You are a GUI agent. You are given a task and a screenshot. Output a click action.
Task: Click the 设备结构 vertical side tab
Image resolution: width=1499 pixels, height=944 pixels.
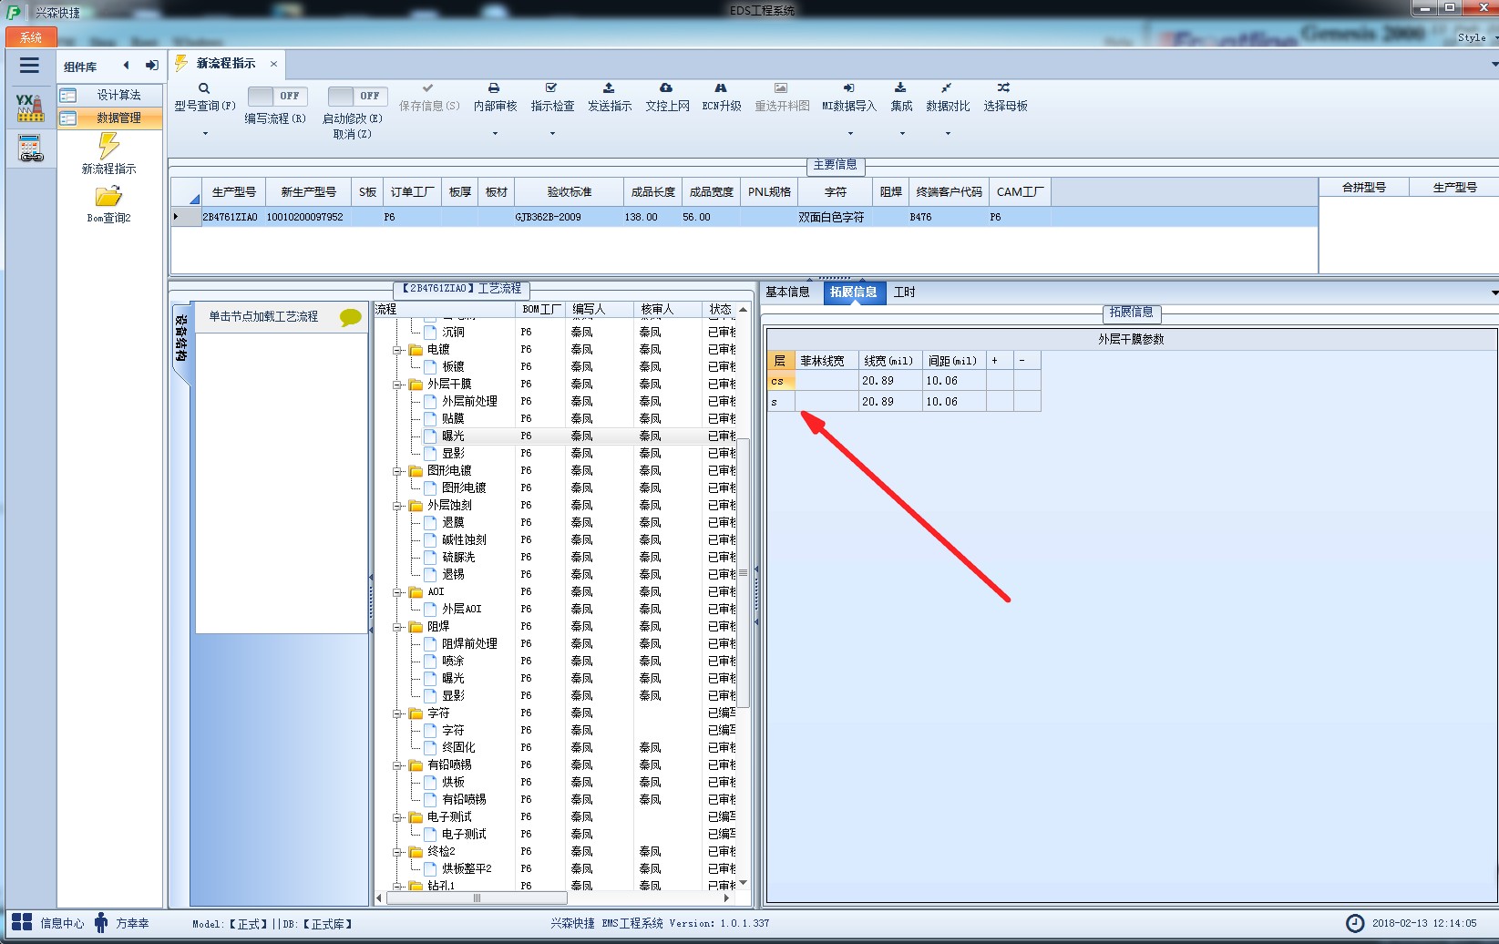[180, 337]
